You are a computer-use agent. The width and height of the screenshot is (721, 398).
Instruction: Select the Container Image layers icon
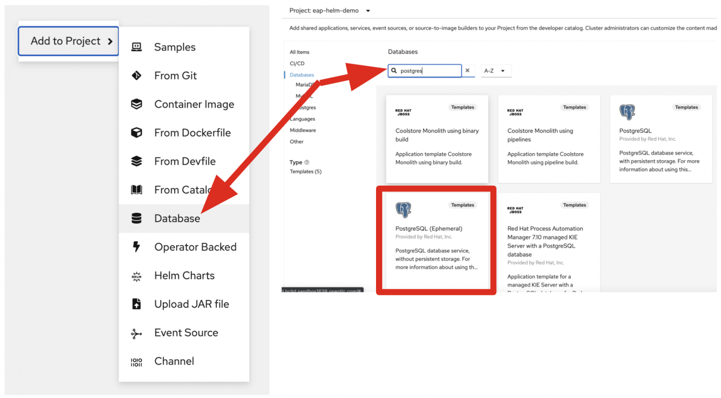136,104
